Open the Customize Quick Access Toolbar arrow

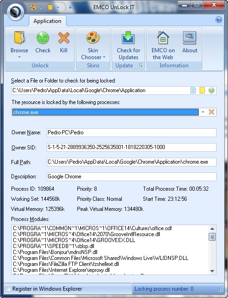coord(70,8)
